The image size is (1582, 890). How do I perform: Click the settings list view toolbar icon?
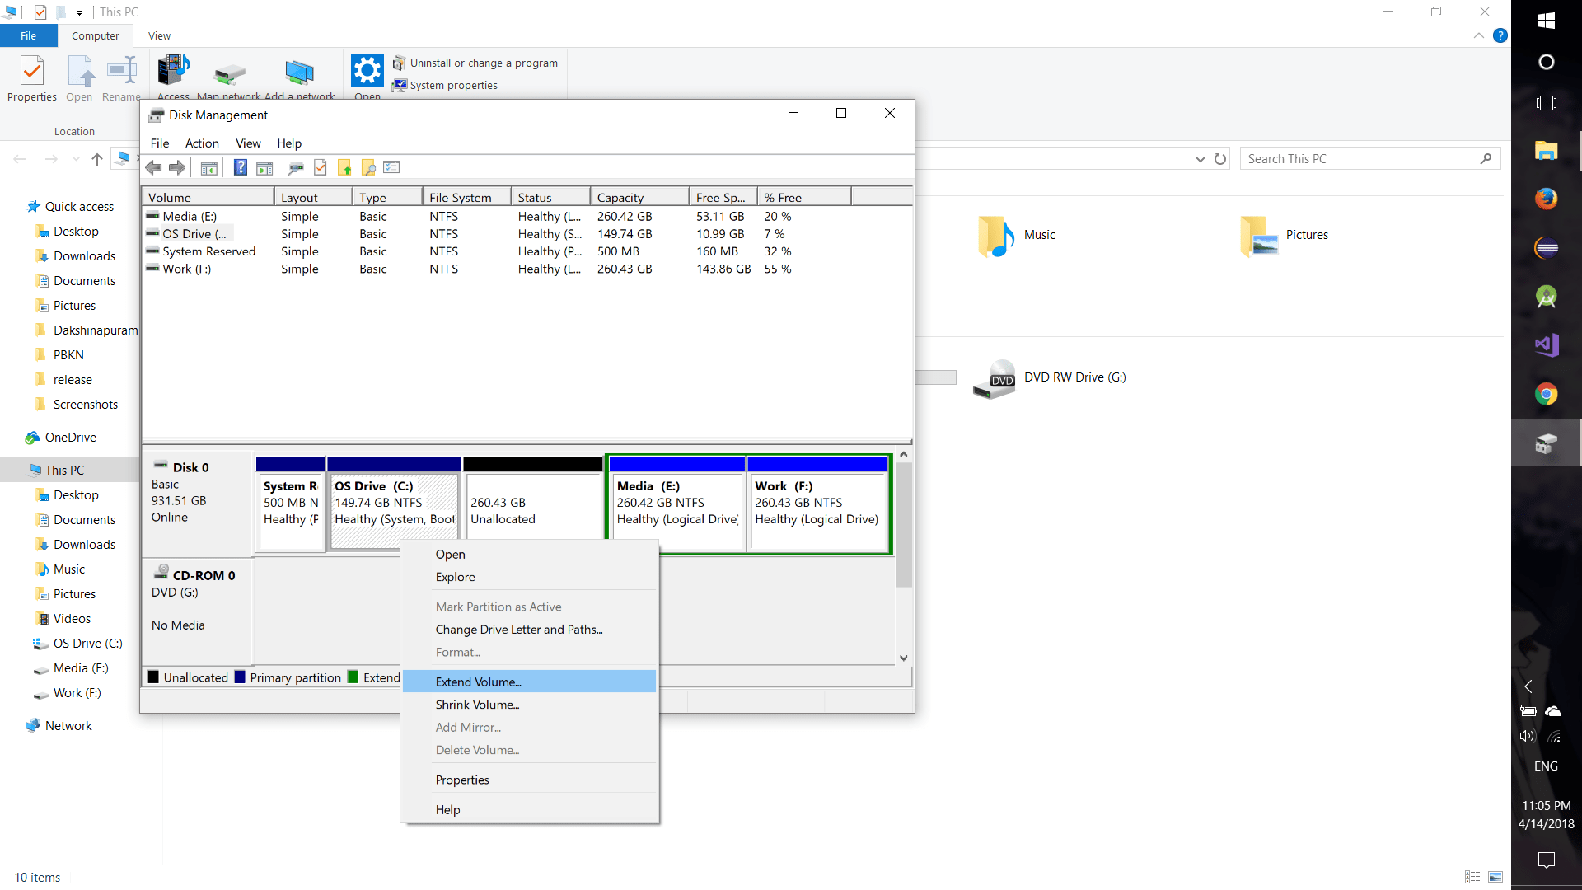(391, 168)
